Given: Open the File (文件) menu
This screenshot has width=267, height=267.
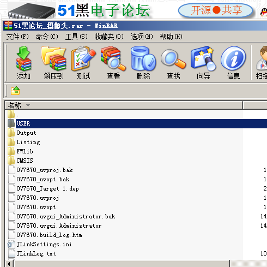Looking at the screenshot, I should pos(17,37).
